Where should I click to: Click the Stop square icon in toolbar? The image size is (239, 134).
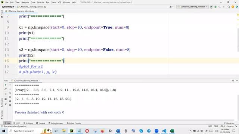[224, 7]
